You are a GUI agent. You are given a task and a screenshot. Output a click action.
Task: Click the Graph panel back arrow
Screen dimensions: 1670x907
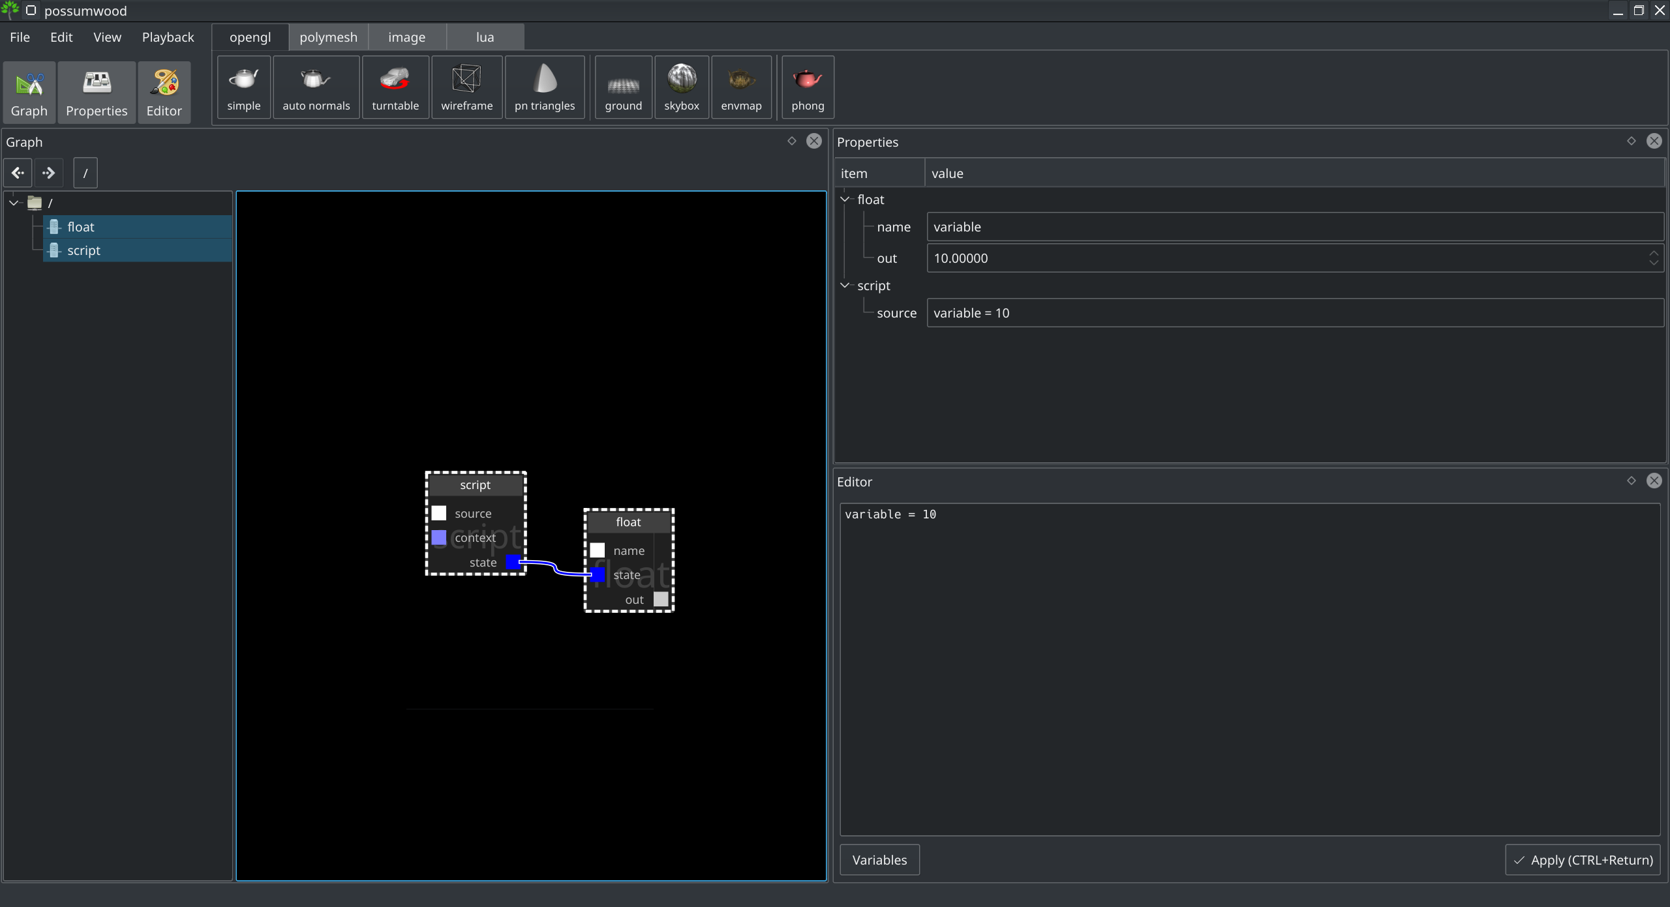pos(17,172)
